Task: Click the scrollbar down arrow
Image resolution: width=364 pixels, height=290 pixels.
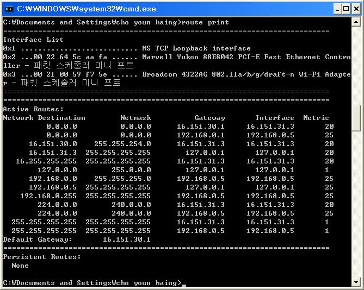Action: (356, 282)
